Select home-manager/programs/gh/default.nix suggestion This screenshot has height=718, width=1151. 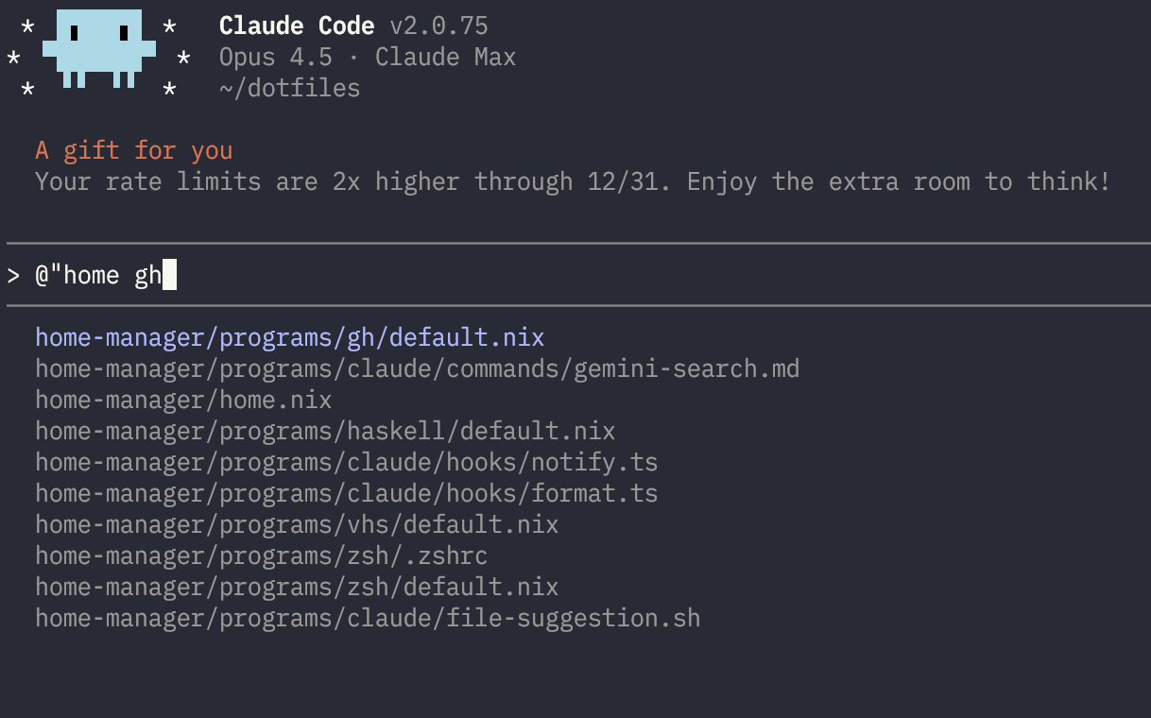(289, 337)
